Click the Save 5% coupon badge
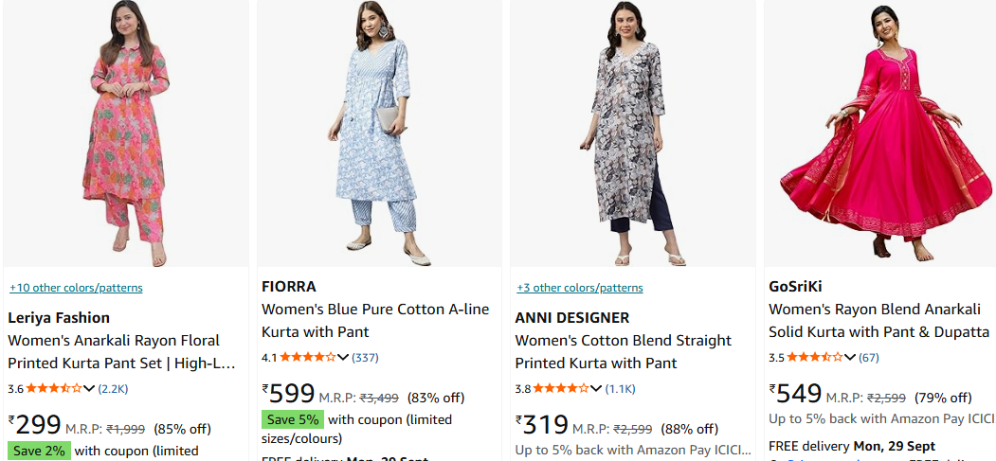Viewport: 996px width, 461px height. [293, 419]
